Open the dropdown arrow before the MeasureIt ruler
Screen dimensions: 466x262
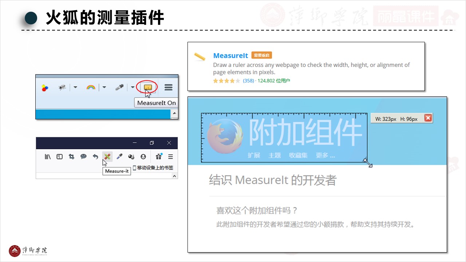tap(133, 87)
